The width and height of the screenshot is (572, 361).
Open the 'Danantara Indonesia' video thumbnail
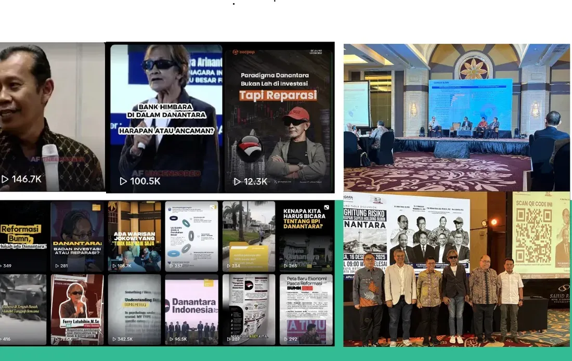pyautogui.click(x=191, y=310)
